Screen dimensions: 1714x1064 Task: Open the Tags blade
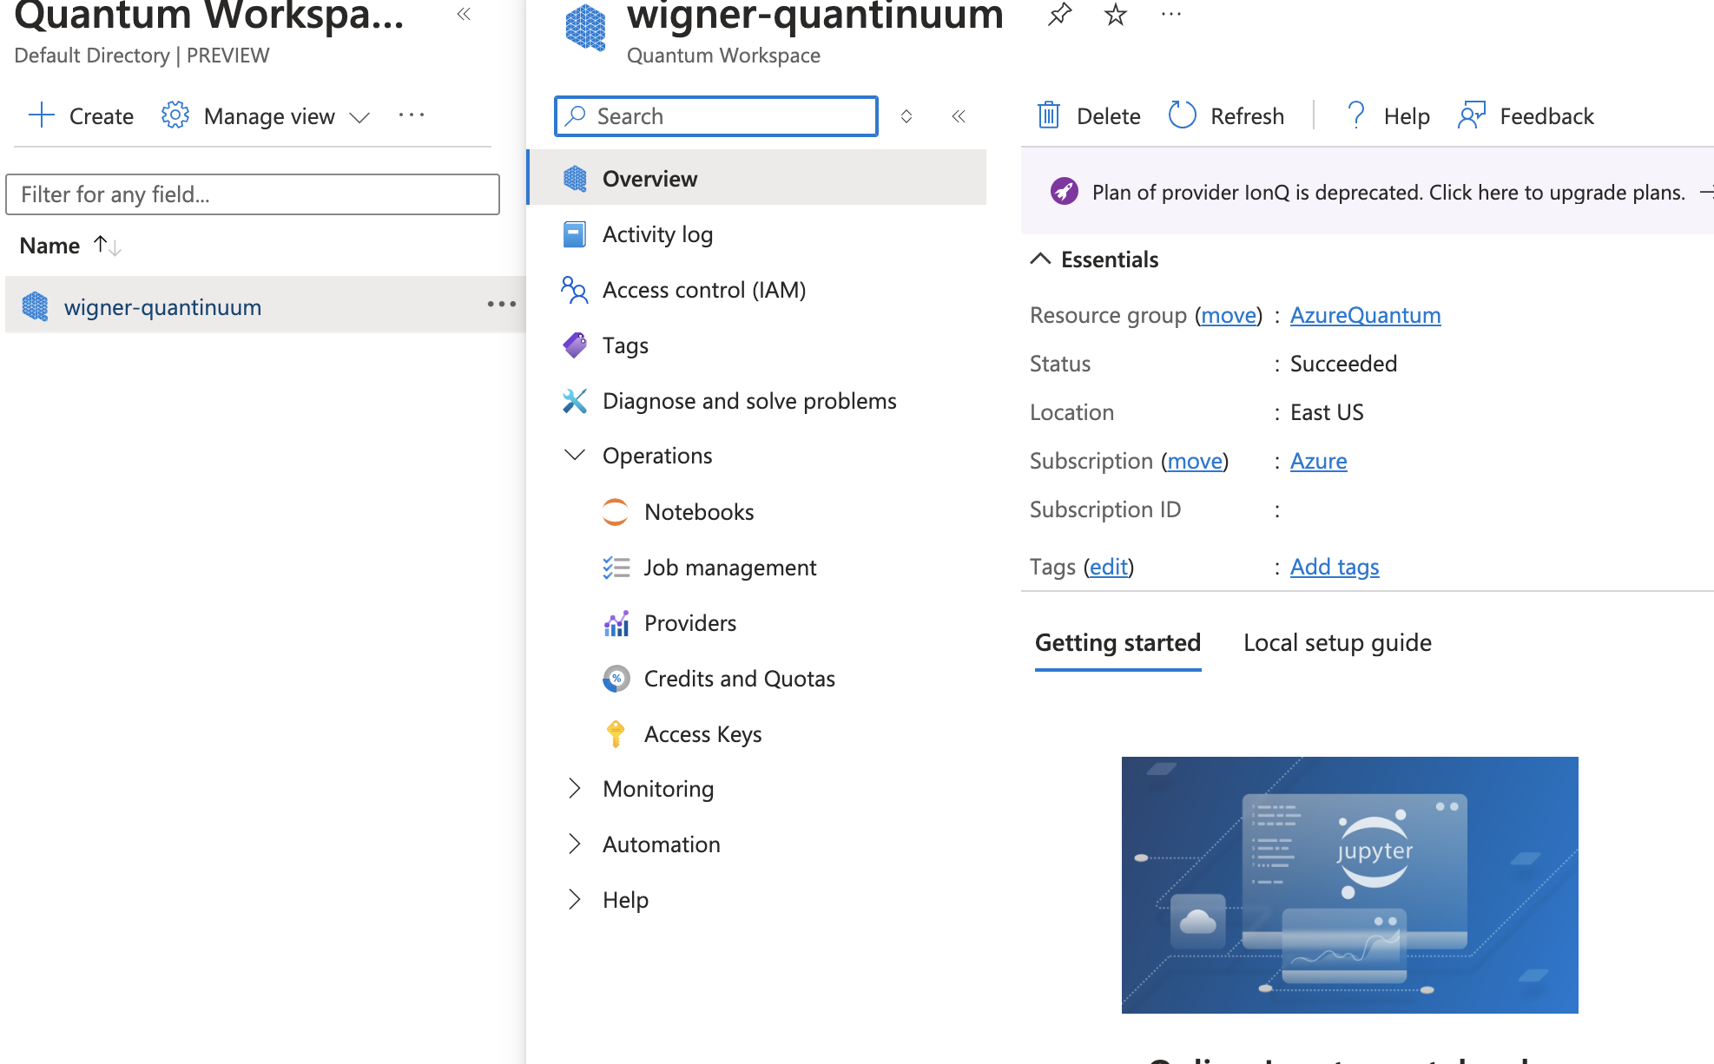tap(624, 345)
